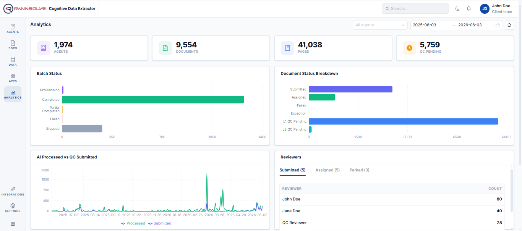The image size is (522, 231).
Task: Toggle the Submitted legend series
Action: click(160, 223)
